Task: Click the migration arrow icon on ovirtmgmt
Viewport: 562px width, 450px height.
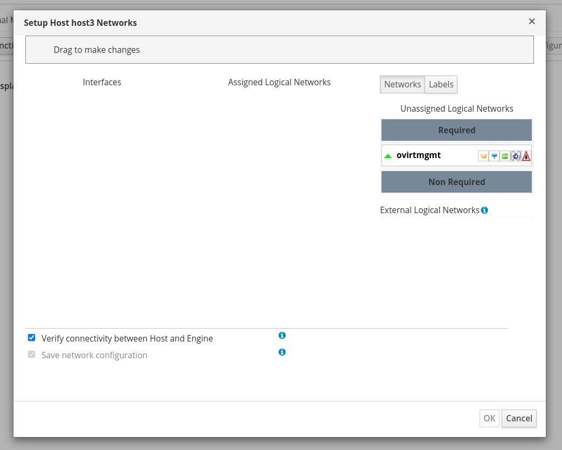Action: (x=516, y=156)
